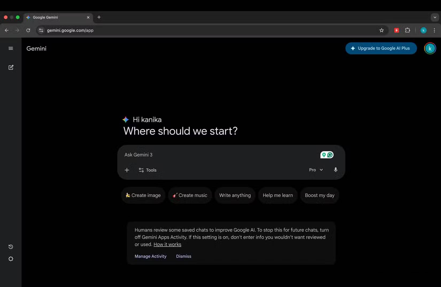Attach a file using the plus icon
The width and height of the screenshot is (441, 287).
[x=127, y=170]
